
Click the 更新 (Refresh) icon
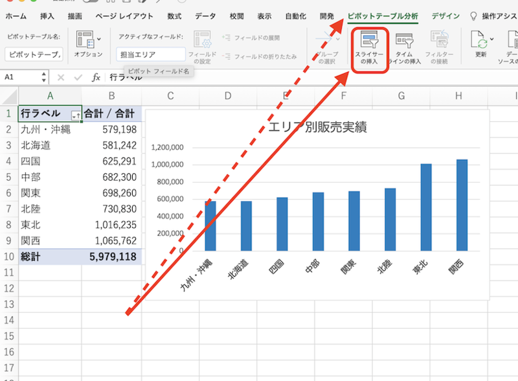coord(480,40)
